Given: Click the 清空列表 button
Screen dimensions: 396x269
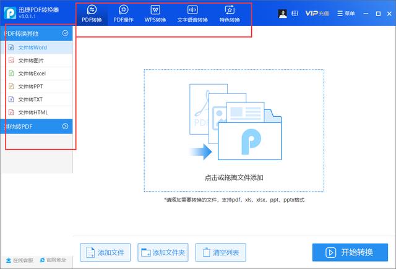Looking at the screenshot, I should coord(221,252).
